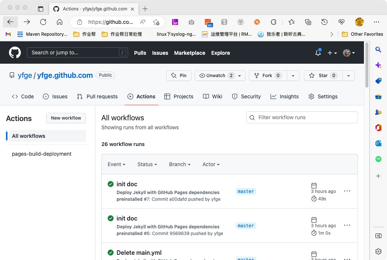Click the Unwatch button

(x=216, y=76)
